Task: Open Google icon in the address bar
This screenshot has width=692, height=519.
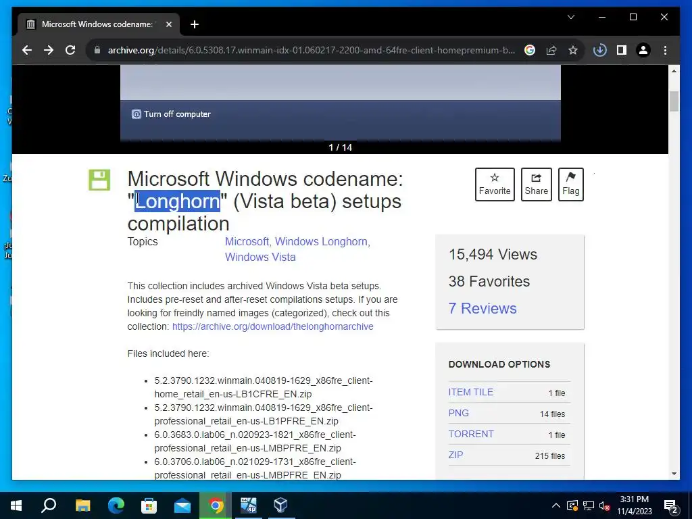Action: click(530, 50)
